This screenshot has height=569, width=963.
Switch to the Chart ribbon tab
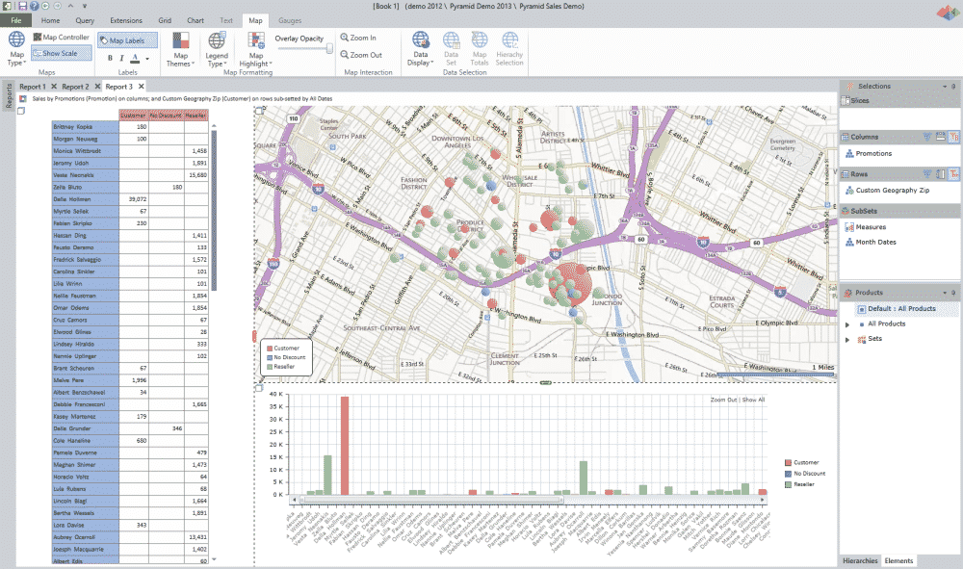[195, 19]
